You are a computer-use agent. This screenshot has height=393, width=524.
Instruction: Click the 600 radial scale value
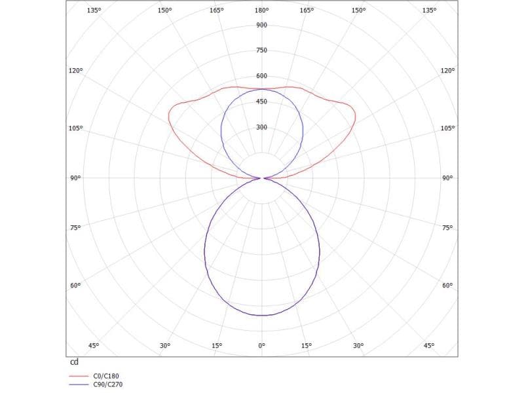262,76
